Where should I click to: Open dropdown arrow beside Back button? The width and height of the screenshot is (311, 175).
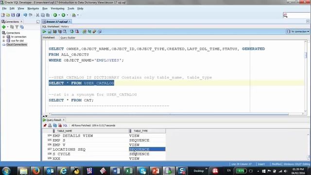pos(59,15)
